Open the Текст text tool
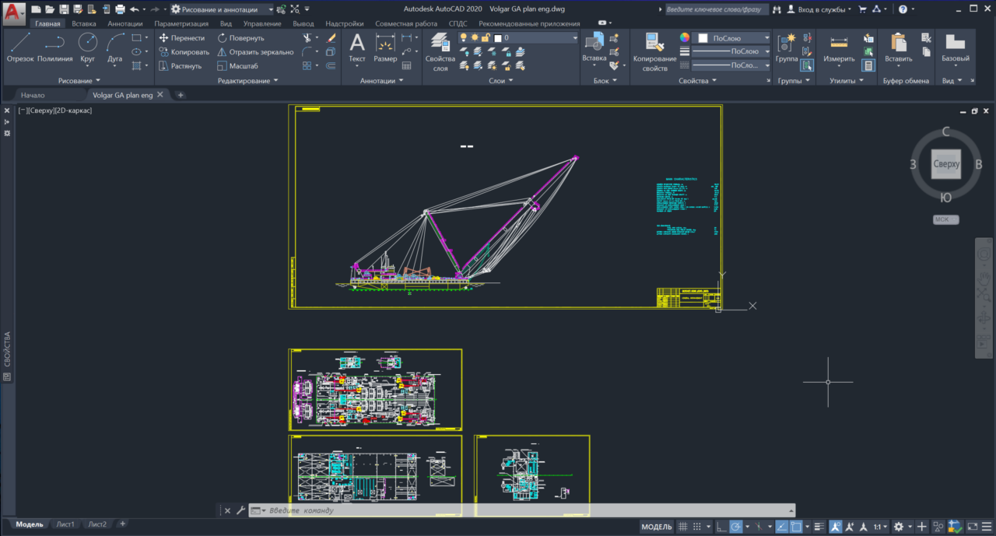This screenshot has width=996, height=536. [357, 48]
